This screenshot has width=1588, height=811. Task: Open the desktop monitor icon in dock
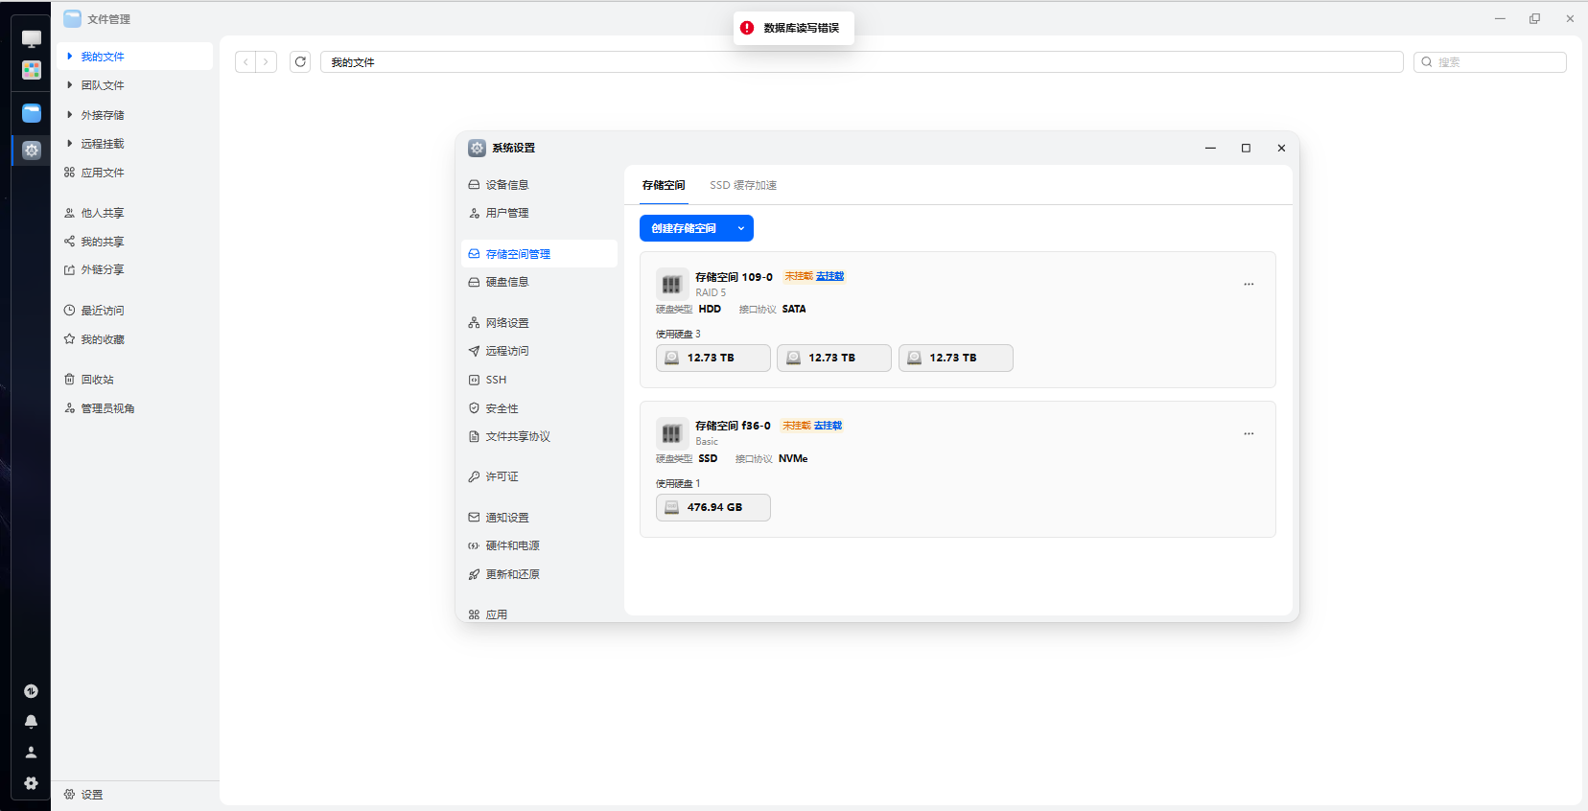pyautogui.click(x=32, y=39)
